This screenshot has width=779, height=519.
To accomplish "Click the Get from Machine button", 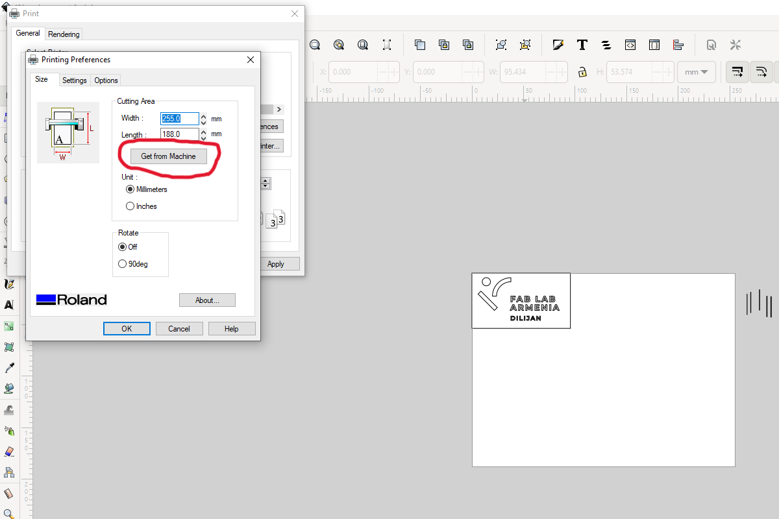I will click(169, 156).
